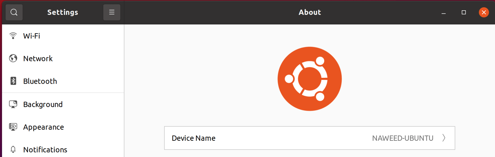This screenshot has height=157, width=495.
Task: Click the Wi-Fi signal icon
Action: [13, 36]
